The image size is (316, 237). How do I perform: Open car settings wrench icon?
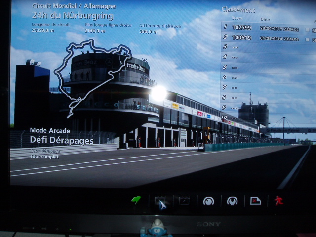[232, 201]
